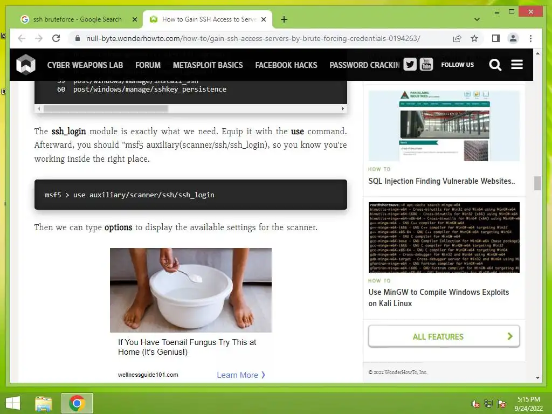Select the How to Gain SSH Access tab
Screen dimensions: 552x414
[208, 19]
